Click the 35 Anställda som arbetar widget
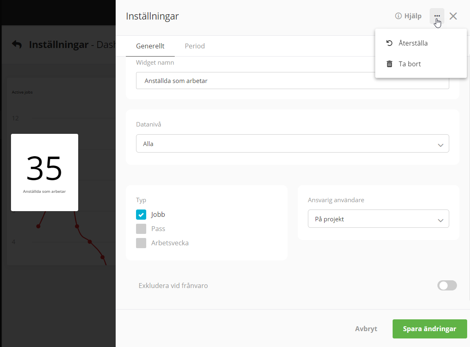 point(44,172)
